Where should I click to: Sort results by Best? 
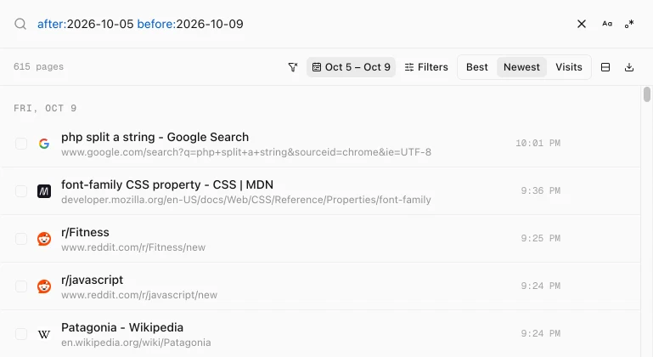point(477,67)
